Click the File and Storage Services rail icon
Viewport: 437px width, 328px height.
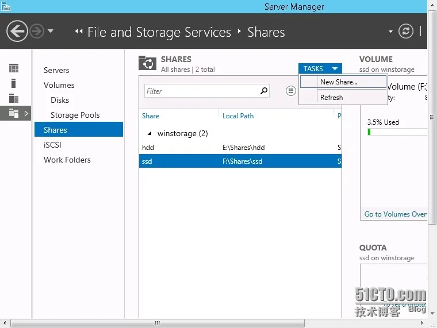[14, 114]
